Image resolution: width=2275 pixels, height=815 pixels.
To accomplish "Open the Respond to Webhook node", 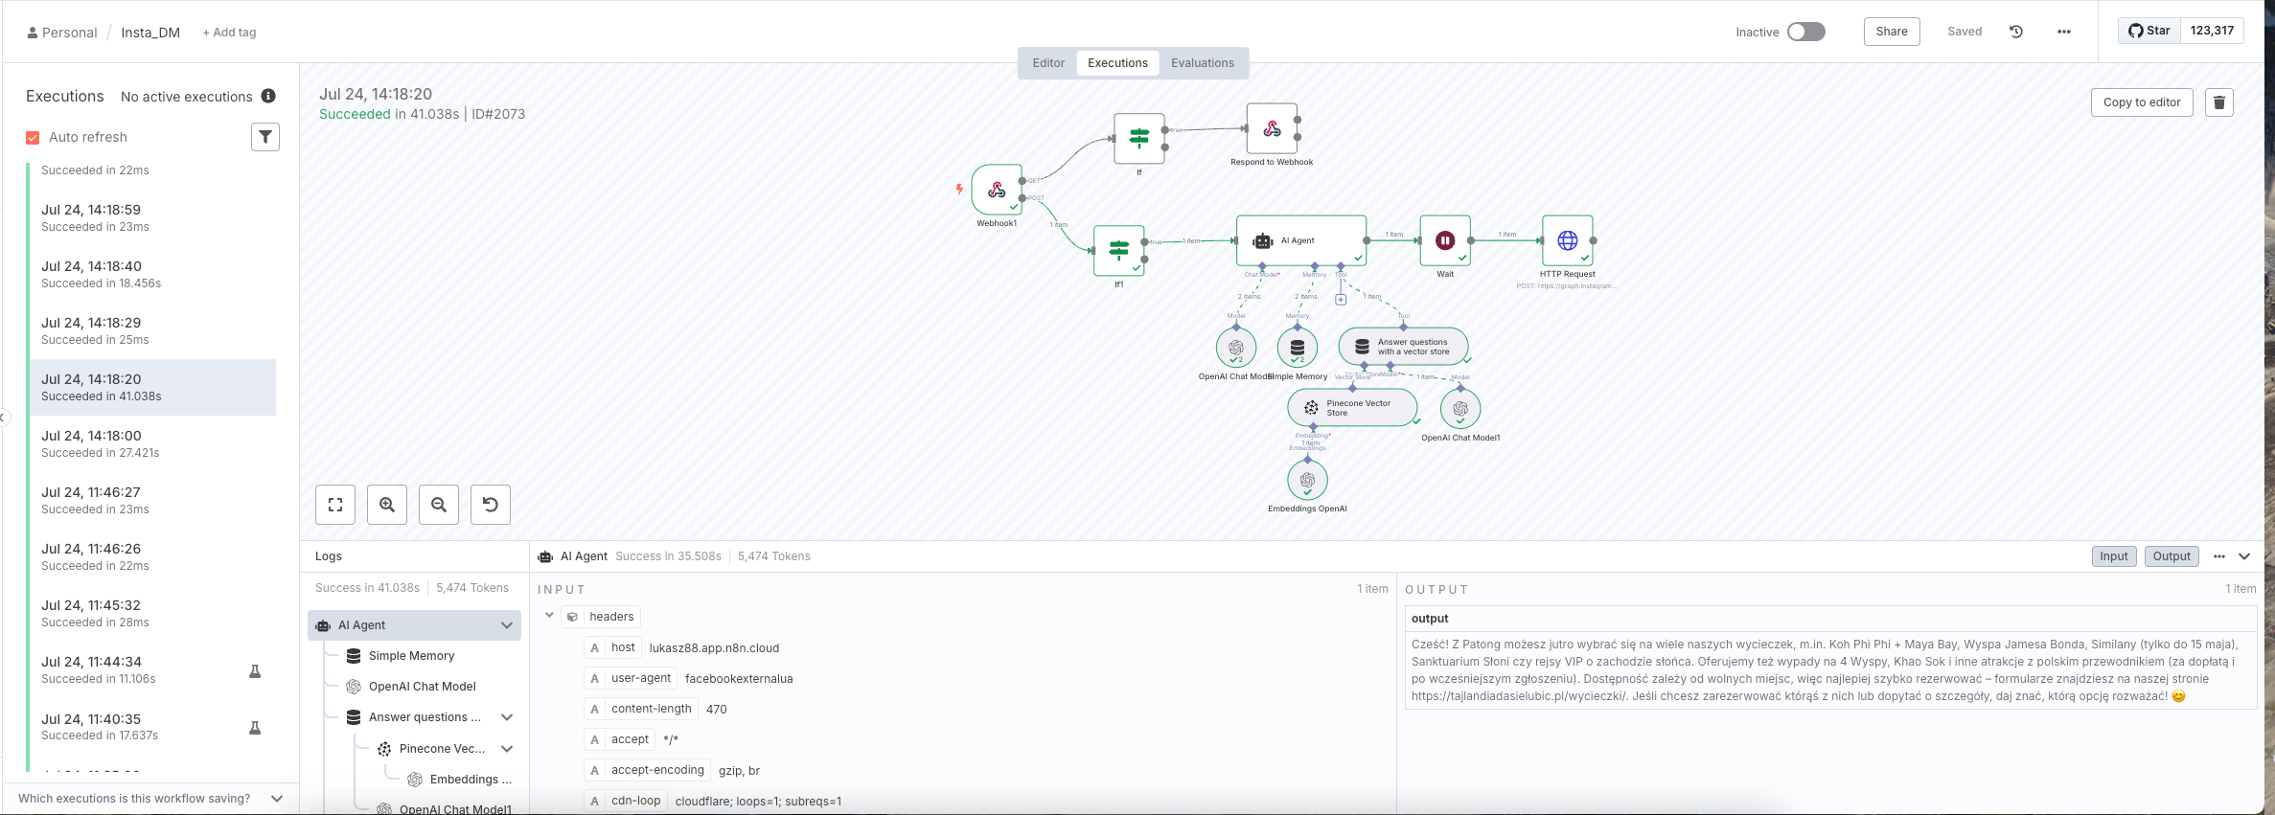I will click(x=1272, y=128).
